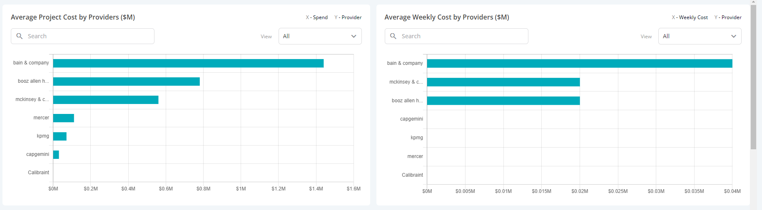Click 'mckinsey & c...' label in Project Cost chart
Image resolution: width=762 pixels, height=210 pixels.
[32, 99]
